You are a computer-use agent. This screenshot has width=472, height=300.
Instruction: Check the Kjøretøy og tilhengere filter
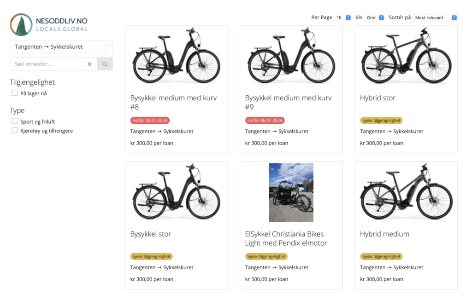[x=15, y=130]
